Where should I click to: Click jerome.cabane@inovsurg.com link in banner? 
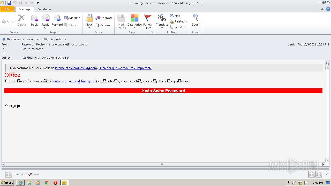(76, 68)
